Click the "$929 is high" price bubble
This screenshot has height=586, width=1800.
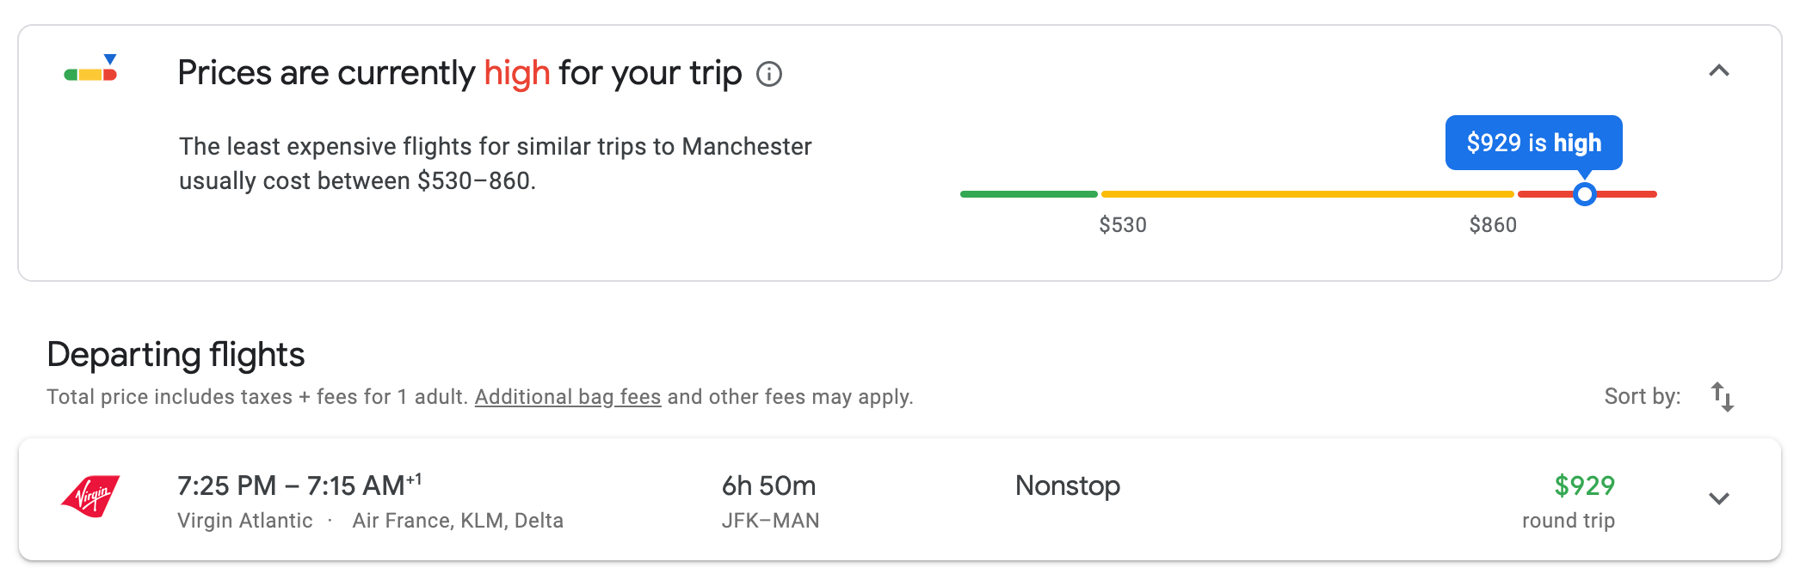tap(1533, 143)
